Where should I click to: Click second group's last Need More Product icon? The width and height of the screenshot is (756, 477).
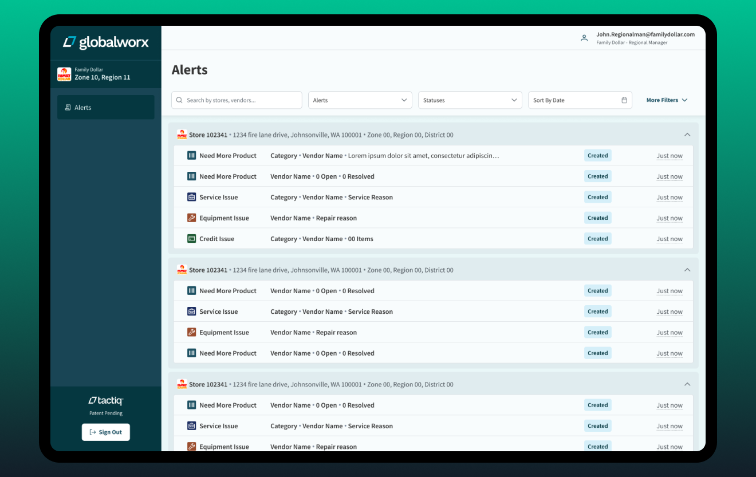click(192, 353)
